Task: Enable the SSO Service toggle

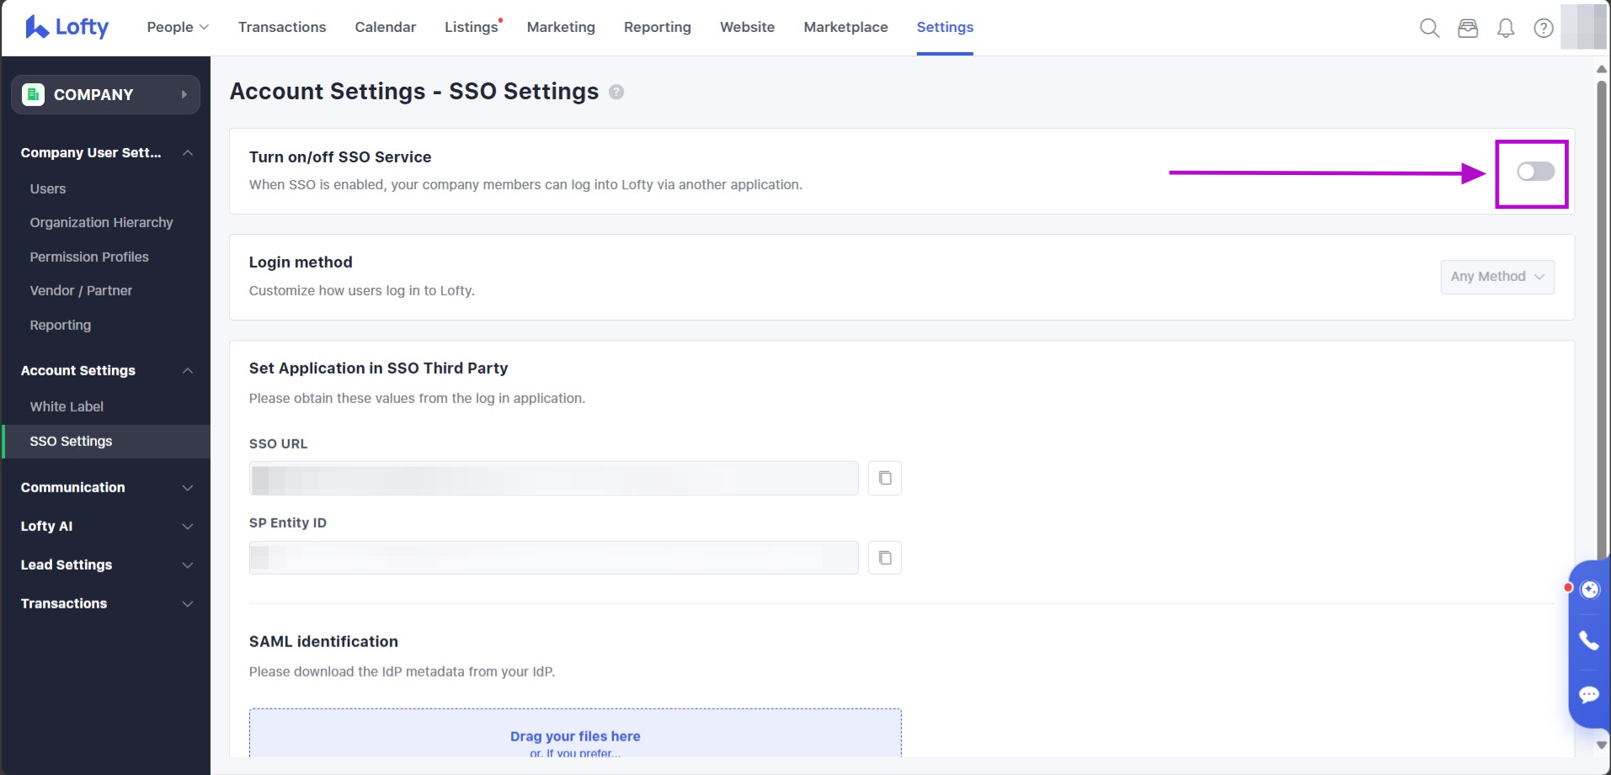Action: pos(1535,172)
